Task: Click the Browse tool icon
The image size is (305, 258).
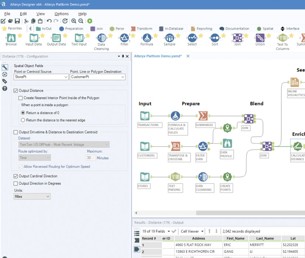Action: point(11,38)
